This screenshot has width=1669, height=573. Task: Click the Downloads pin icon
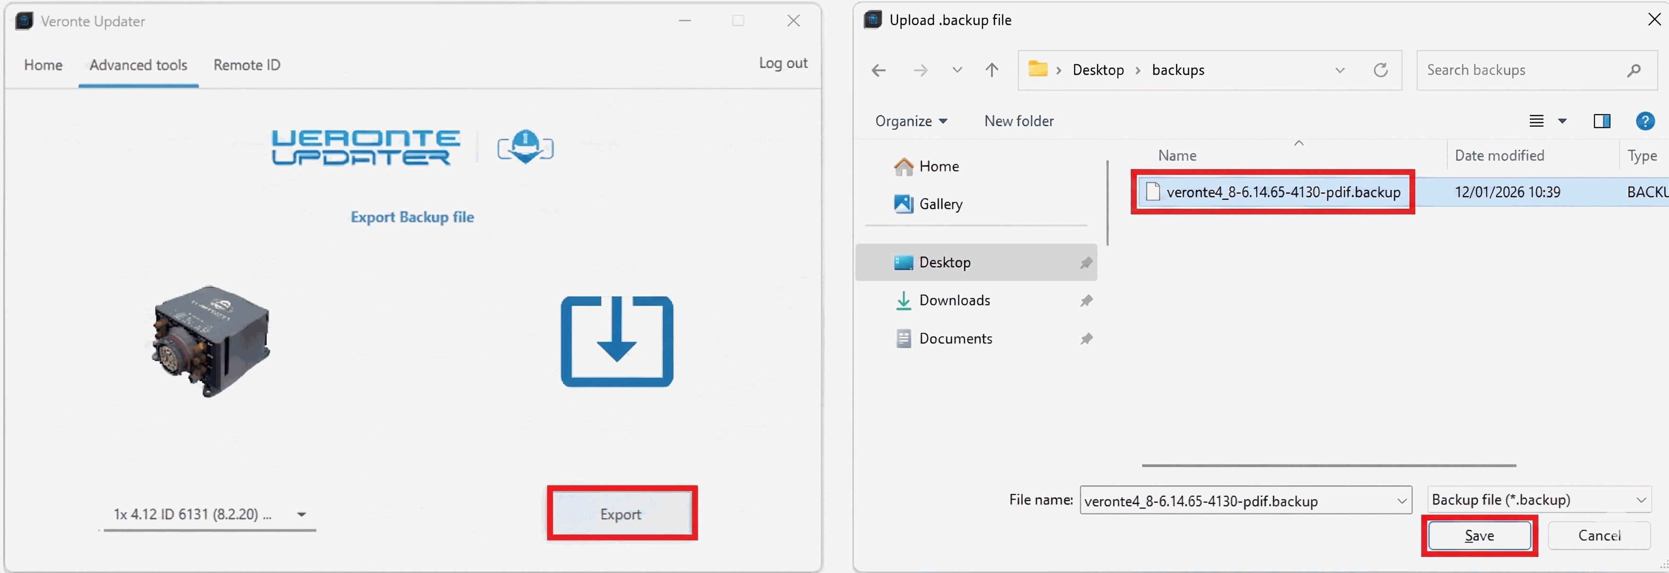click(x=1086, y=301)
